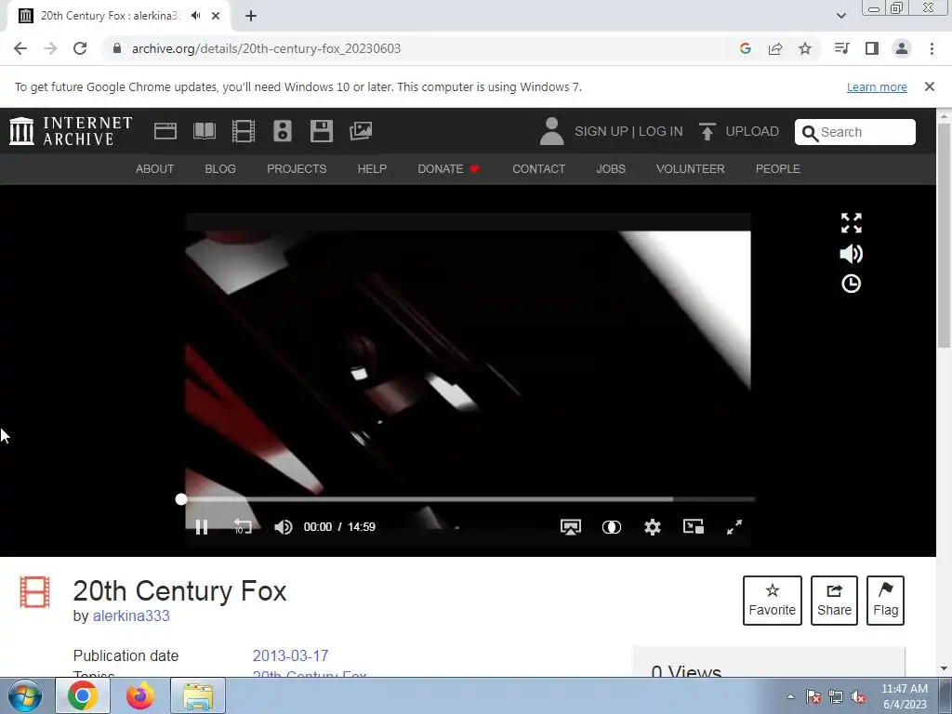Open Chrome three-dot menu
Viewport: 952px width, 714px height.
pos(932,48)
